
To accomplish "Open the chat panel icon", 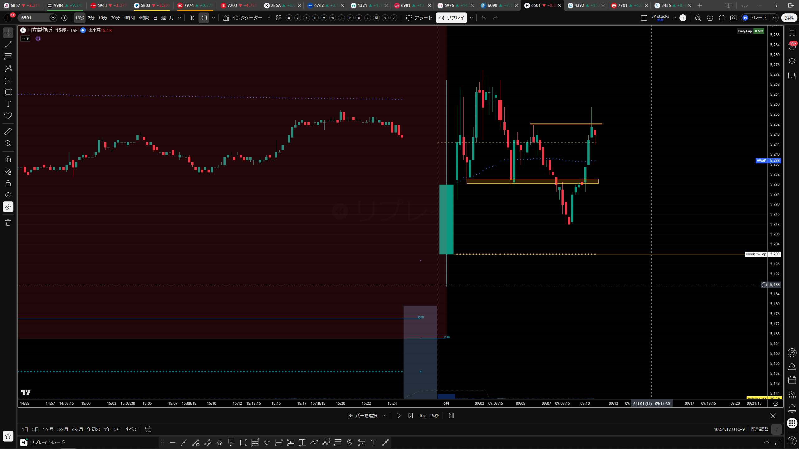I will [x=792, y=75].
